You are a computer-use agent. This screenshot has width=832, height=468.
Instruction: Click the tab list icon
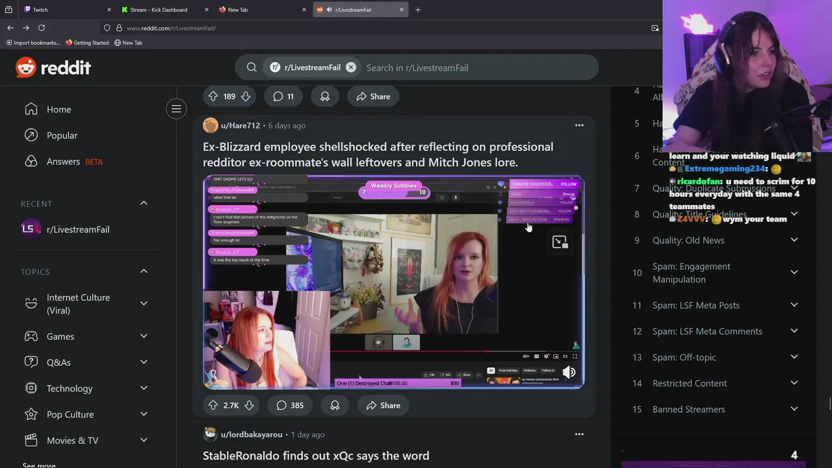[8, 10]
